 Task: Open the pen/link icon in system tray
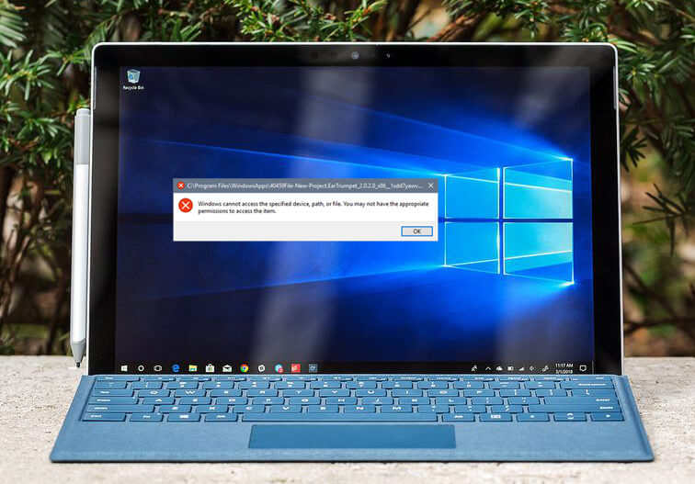pyautogui.click(x=545, y=368)
